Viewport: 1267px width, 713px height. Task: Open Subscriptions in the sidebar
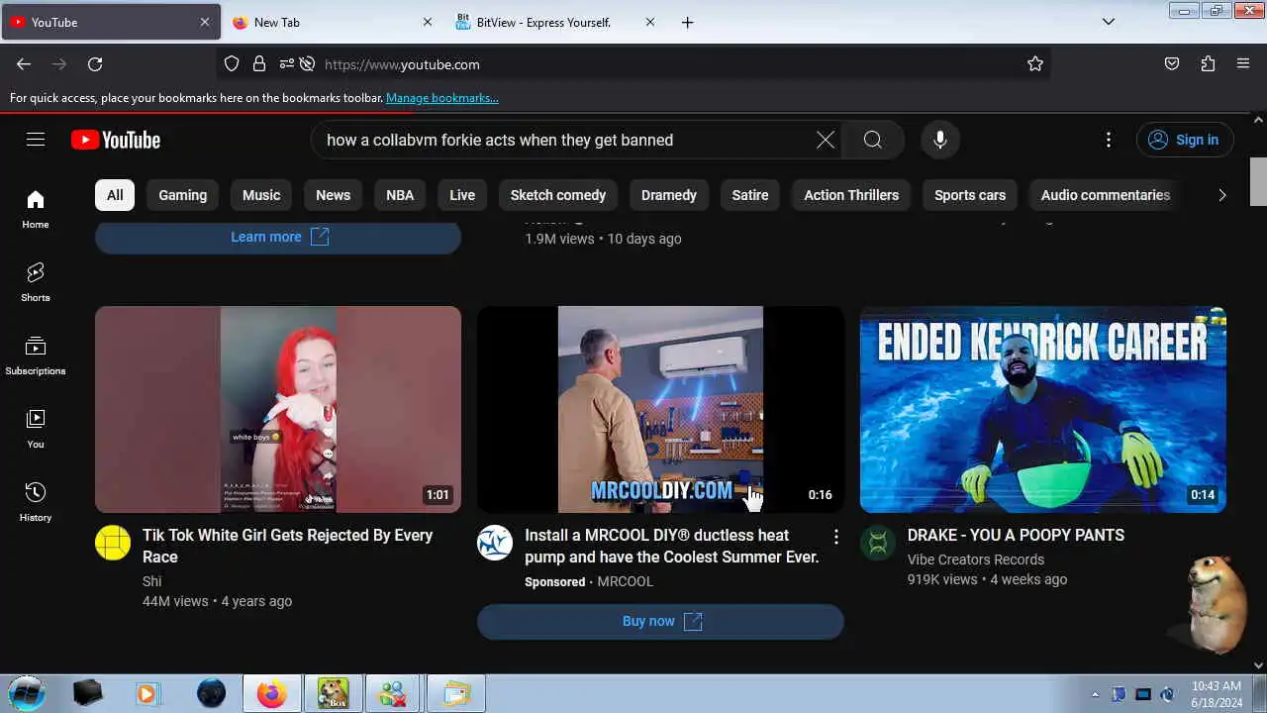(36, 356)
